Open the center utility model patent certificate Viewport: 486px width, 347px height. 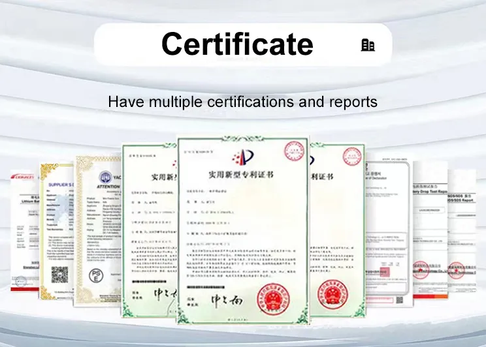tap(243, 230)
